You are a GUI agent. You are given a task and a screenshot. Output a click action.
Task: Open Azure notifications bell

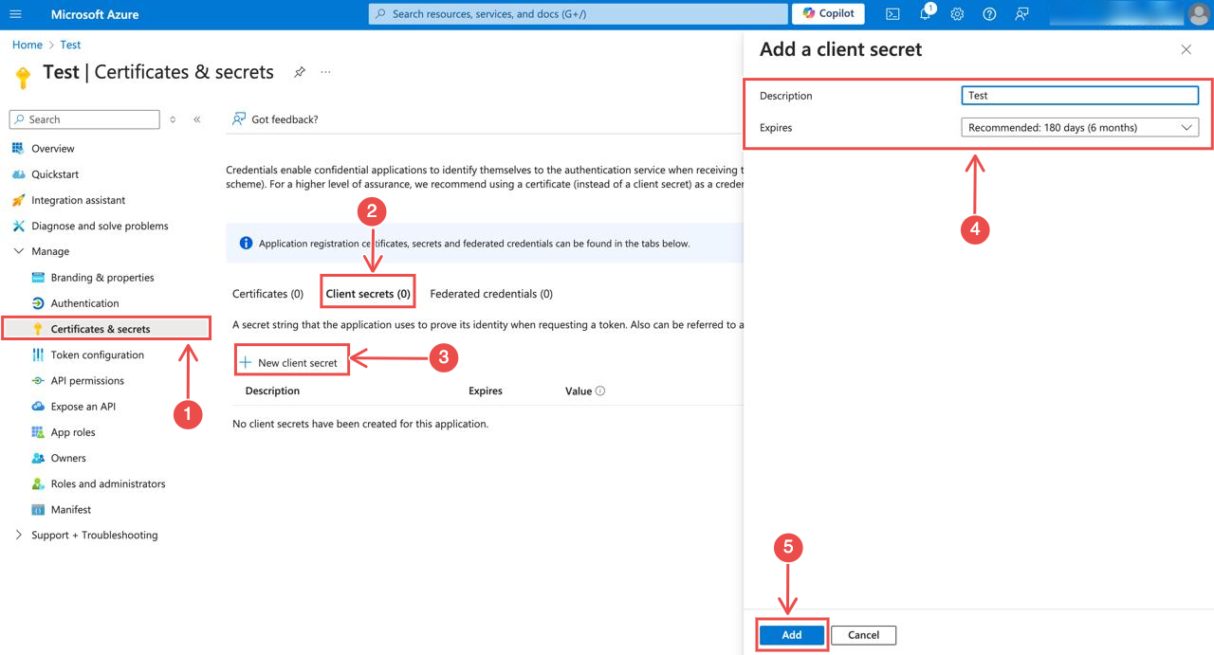click(924, 13)
